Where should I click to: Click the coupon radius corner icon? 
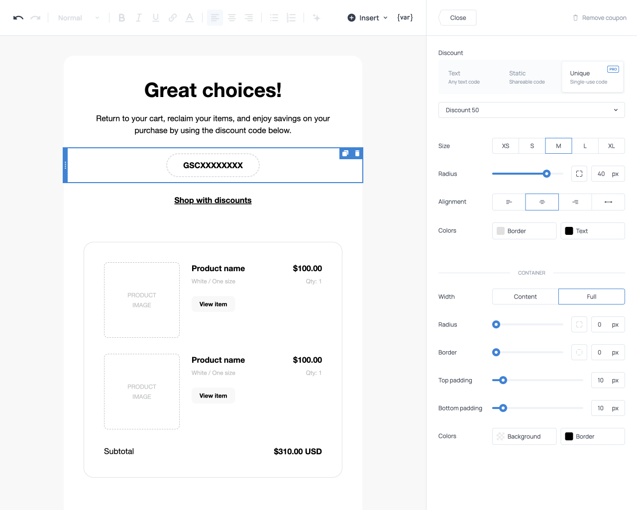click(579, 174)
